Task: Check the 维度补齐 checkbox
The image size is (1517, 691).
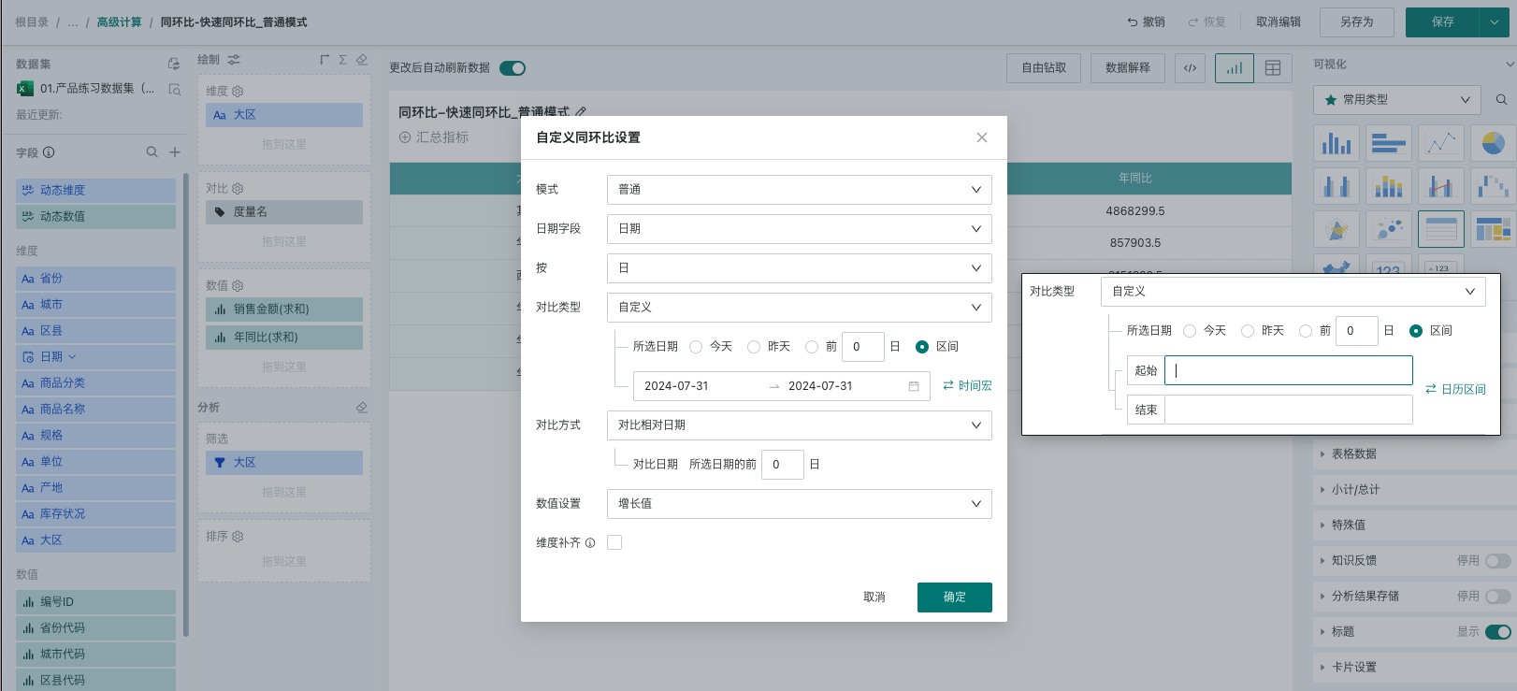Action: click(x=614, y=542)
